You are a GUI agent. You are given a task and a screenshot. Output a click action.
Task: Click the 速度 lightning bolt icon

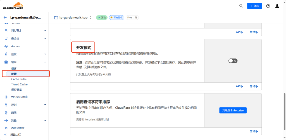(x=6, y=54)
